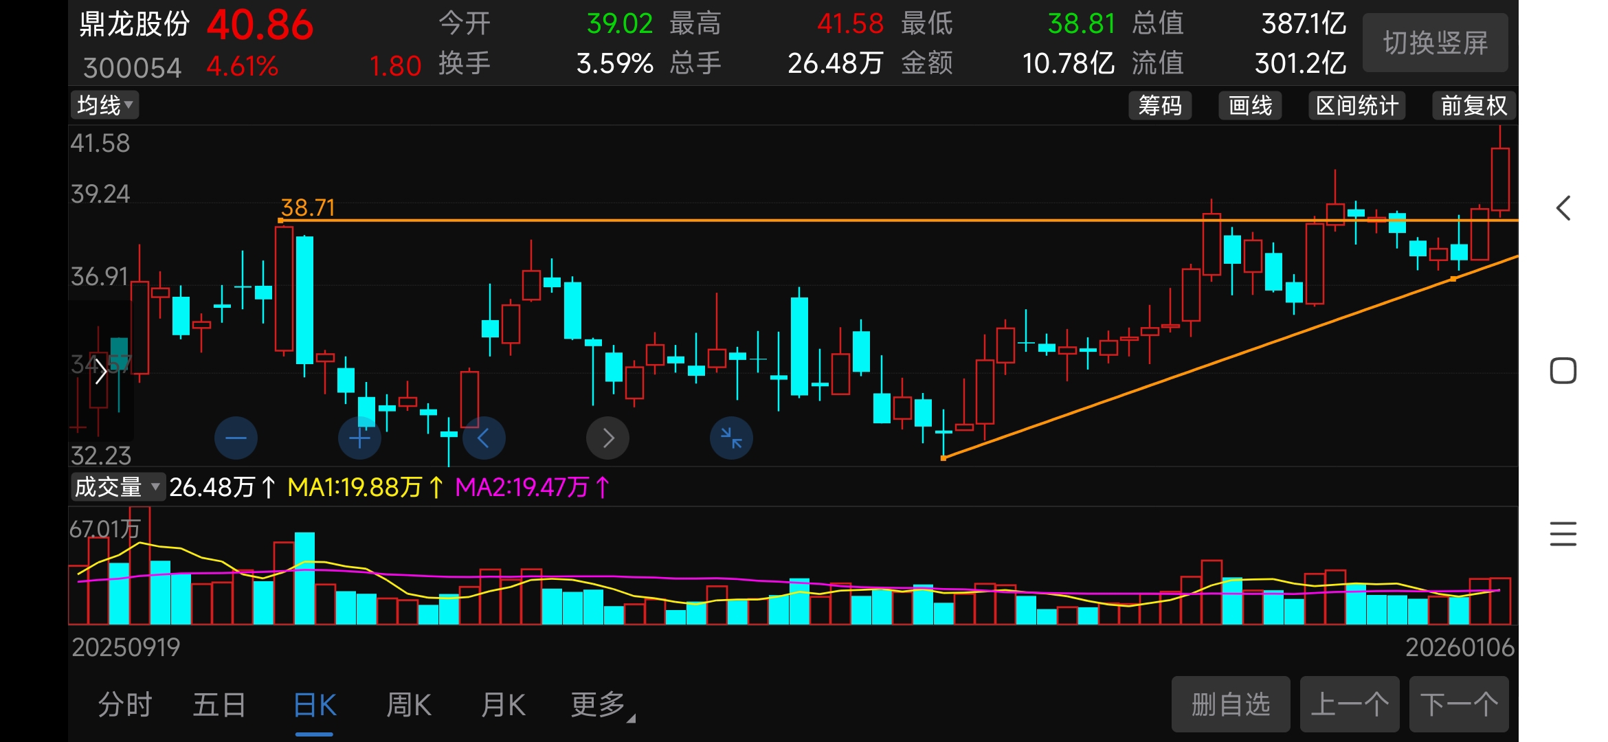Open the 均线 indicator dropdown
The width and height of the screenshot is (1608, 742).
click(104, 106)
